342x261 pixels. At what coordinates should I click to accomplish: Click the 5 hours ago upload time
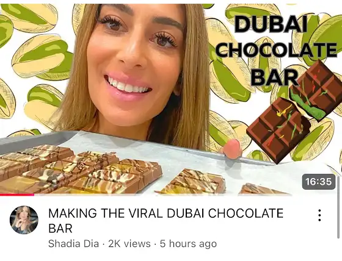188,243
